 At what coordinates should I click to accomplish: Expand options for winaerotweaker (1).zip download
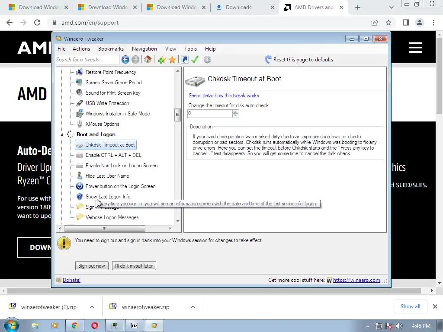92,307
